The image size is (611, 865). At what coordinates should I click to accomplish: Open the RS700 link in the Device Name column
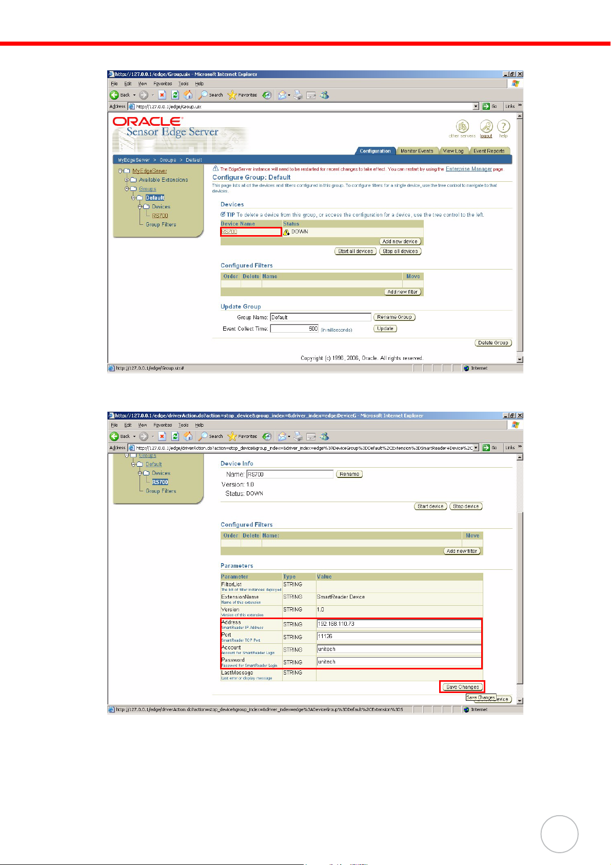[x=229, y=232]
